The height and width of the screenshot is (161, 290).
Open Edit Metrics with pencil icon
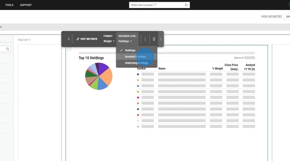tap(87, 39)
